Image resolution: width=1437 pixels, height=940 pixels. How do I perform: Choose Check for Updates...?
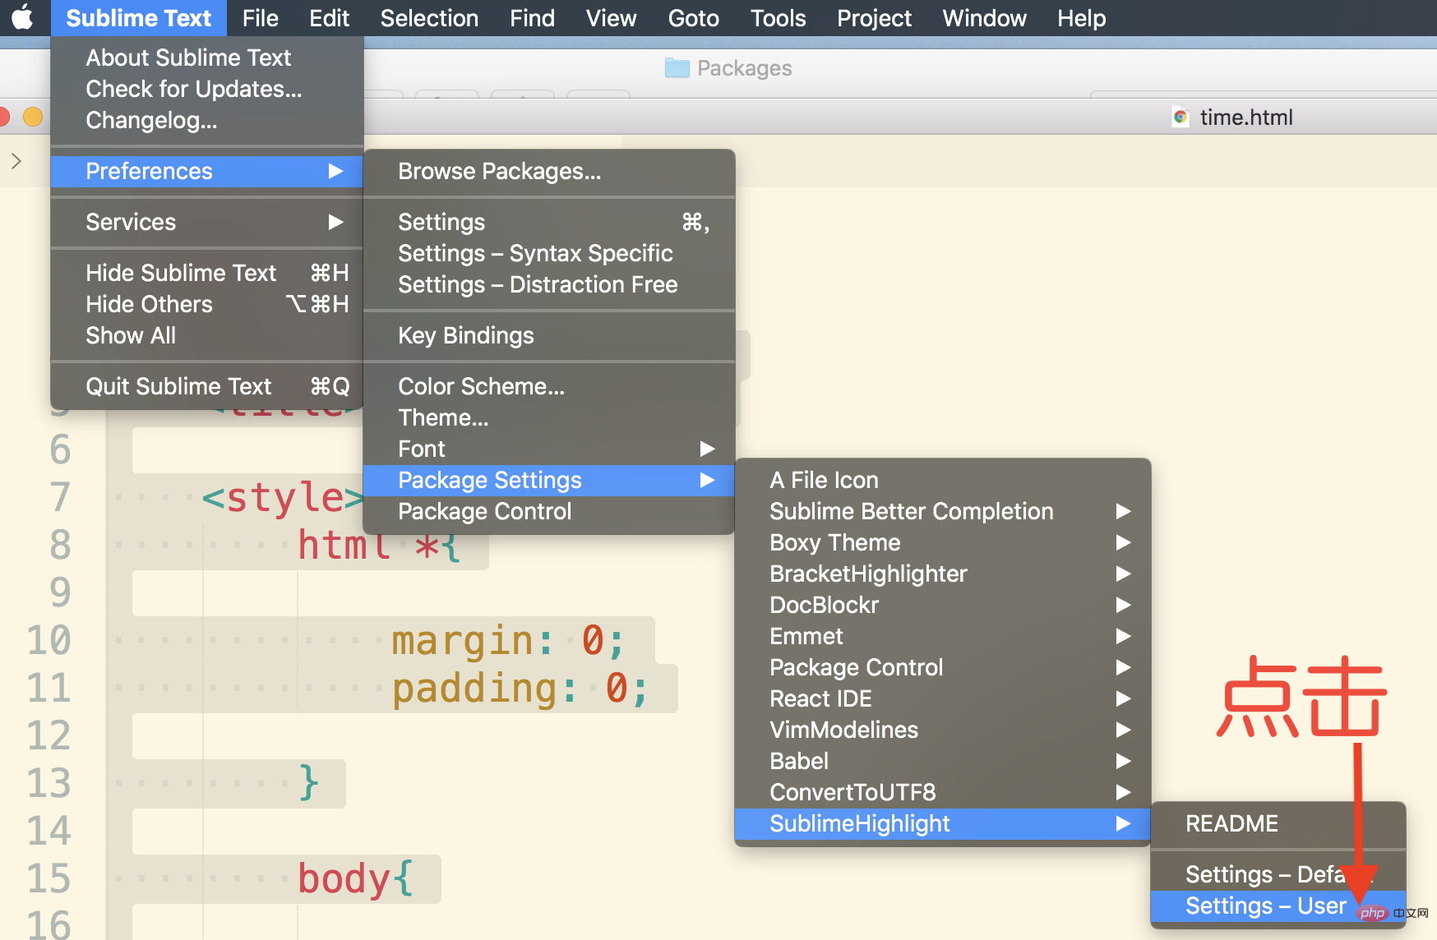[x=207, y=89]
